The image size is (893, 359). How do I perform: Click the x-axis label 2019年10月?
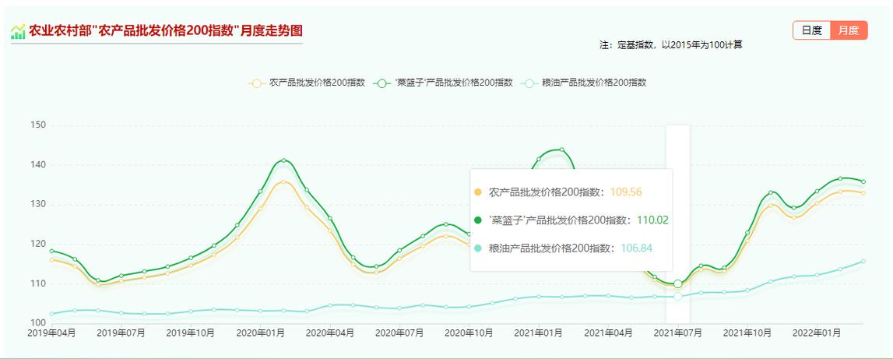[190, 333]
